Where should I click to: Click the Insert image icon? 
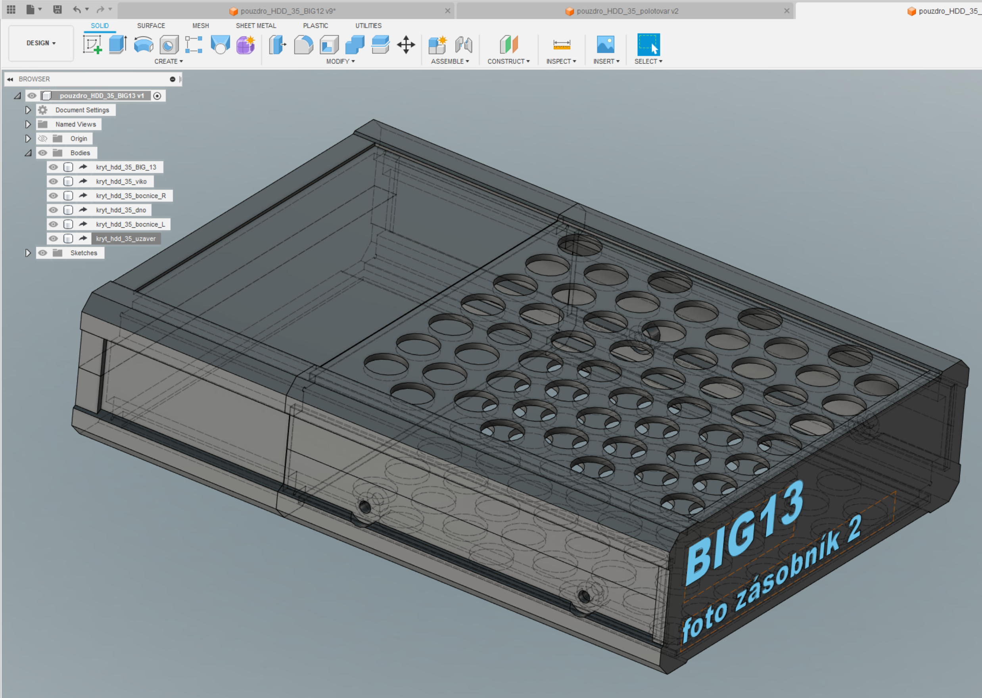605,45
